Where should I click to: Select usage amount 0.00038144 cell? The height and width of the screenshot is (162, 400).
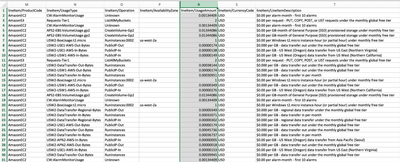199,65
